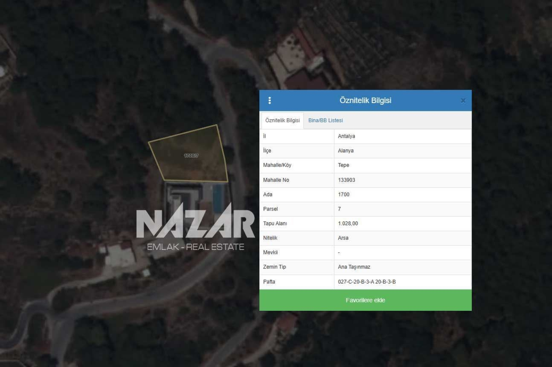Click the Nitelik value Arsa

[x=343, y=238]
